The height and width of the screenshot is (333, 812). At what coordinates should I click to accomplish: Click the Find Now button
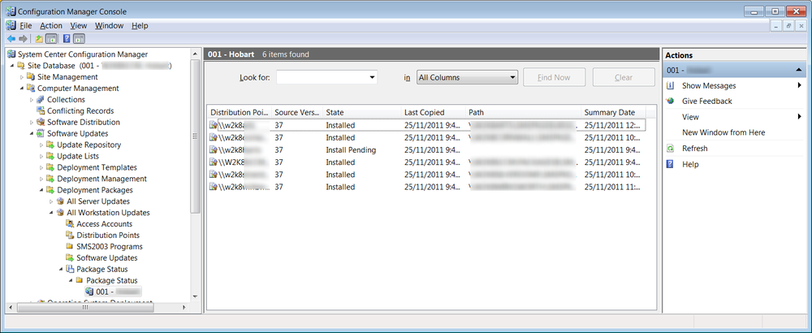554,78
